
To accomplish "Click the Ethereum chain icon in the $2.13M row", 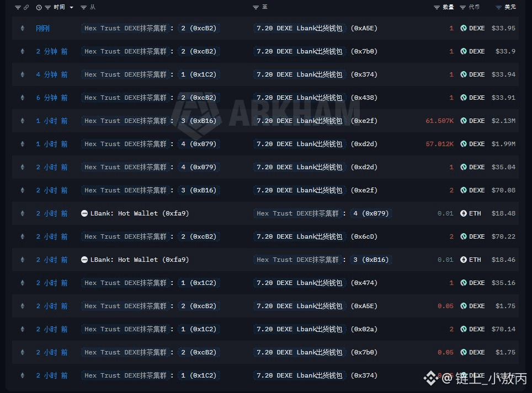I will (x=23, y=121).
